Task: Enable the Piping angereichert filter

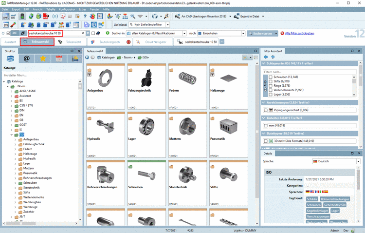Action: [x=265, y=110]
